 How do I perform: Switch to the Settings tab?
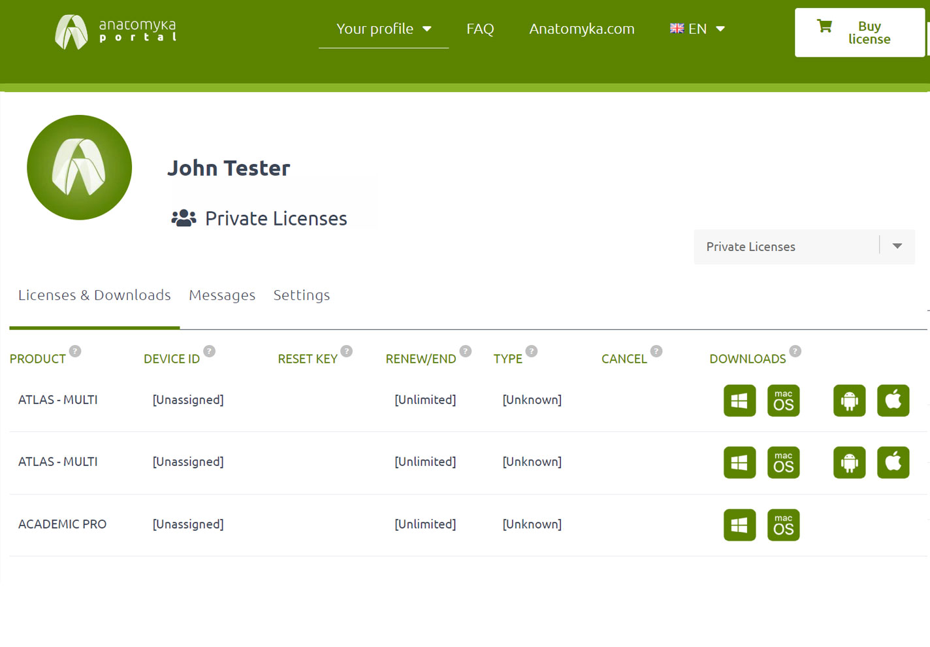pos(302,295)
